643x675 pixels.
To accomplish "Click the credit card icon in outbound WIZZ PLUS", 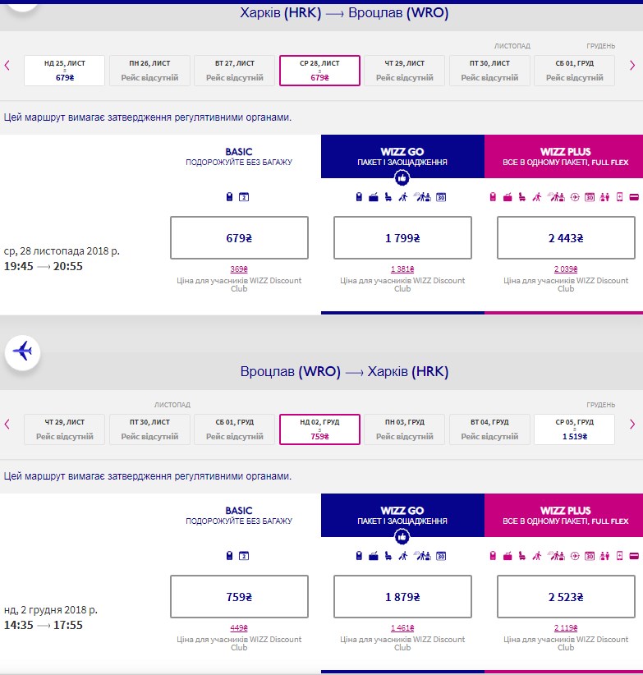I will coord(632,197).
